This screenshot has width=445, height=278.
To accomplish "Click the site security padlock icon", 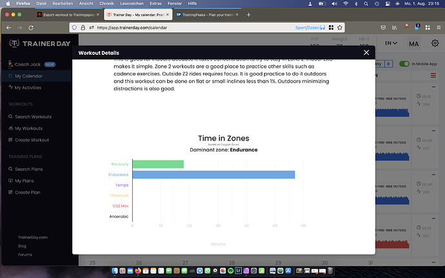I will click(83, 28).
